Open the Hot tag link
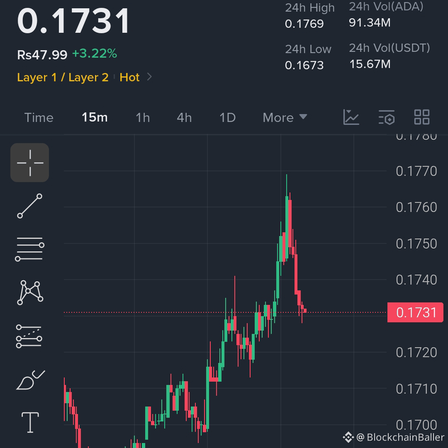 (x=129, y=78)
